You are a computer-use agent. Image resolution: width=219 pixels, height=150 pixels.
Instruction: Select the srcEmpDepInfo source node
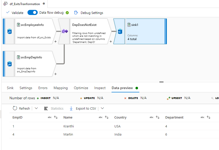[x=29, y=64]
